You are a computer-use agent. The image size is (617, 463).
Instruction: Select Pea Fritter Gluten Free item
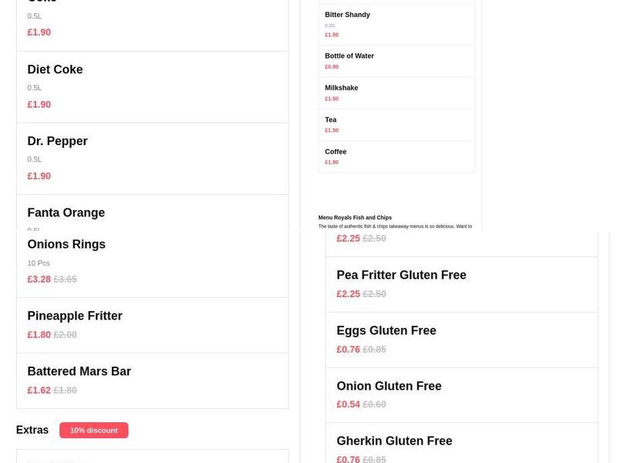coord(400,275)
